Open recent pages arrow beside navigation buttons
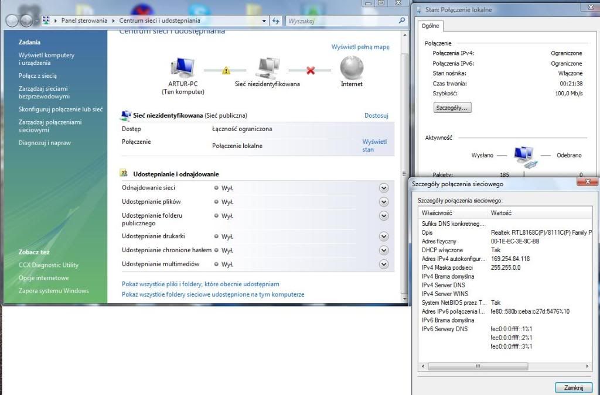Screen dimensions: 600x395 coord(37,20)
